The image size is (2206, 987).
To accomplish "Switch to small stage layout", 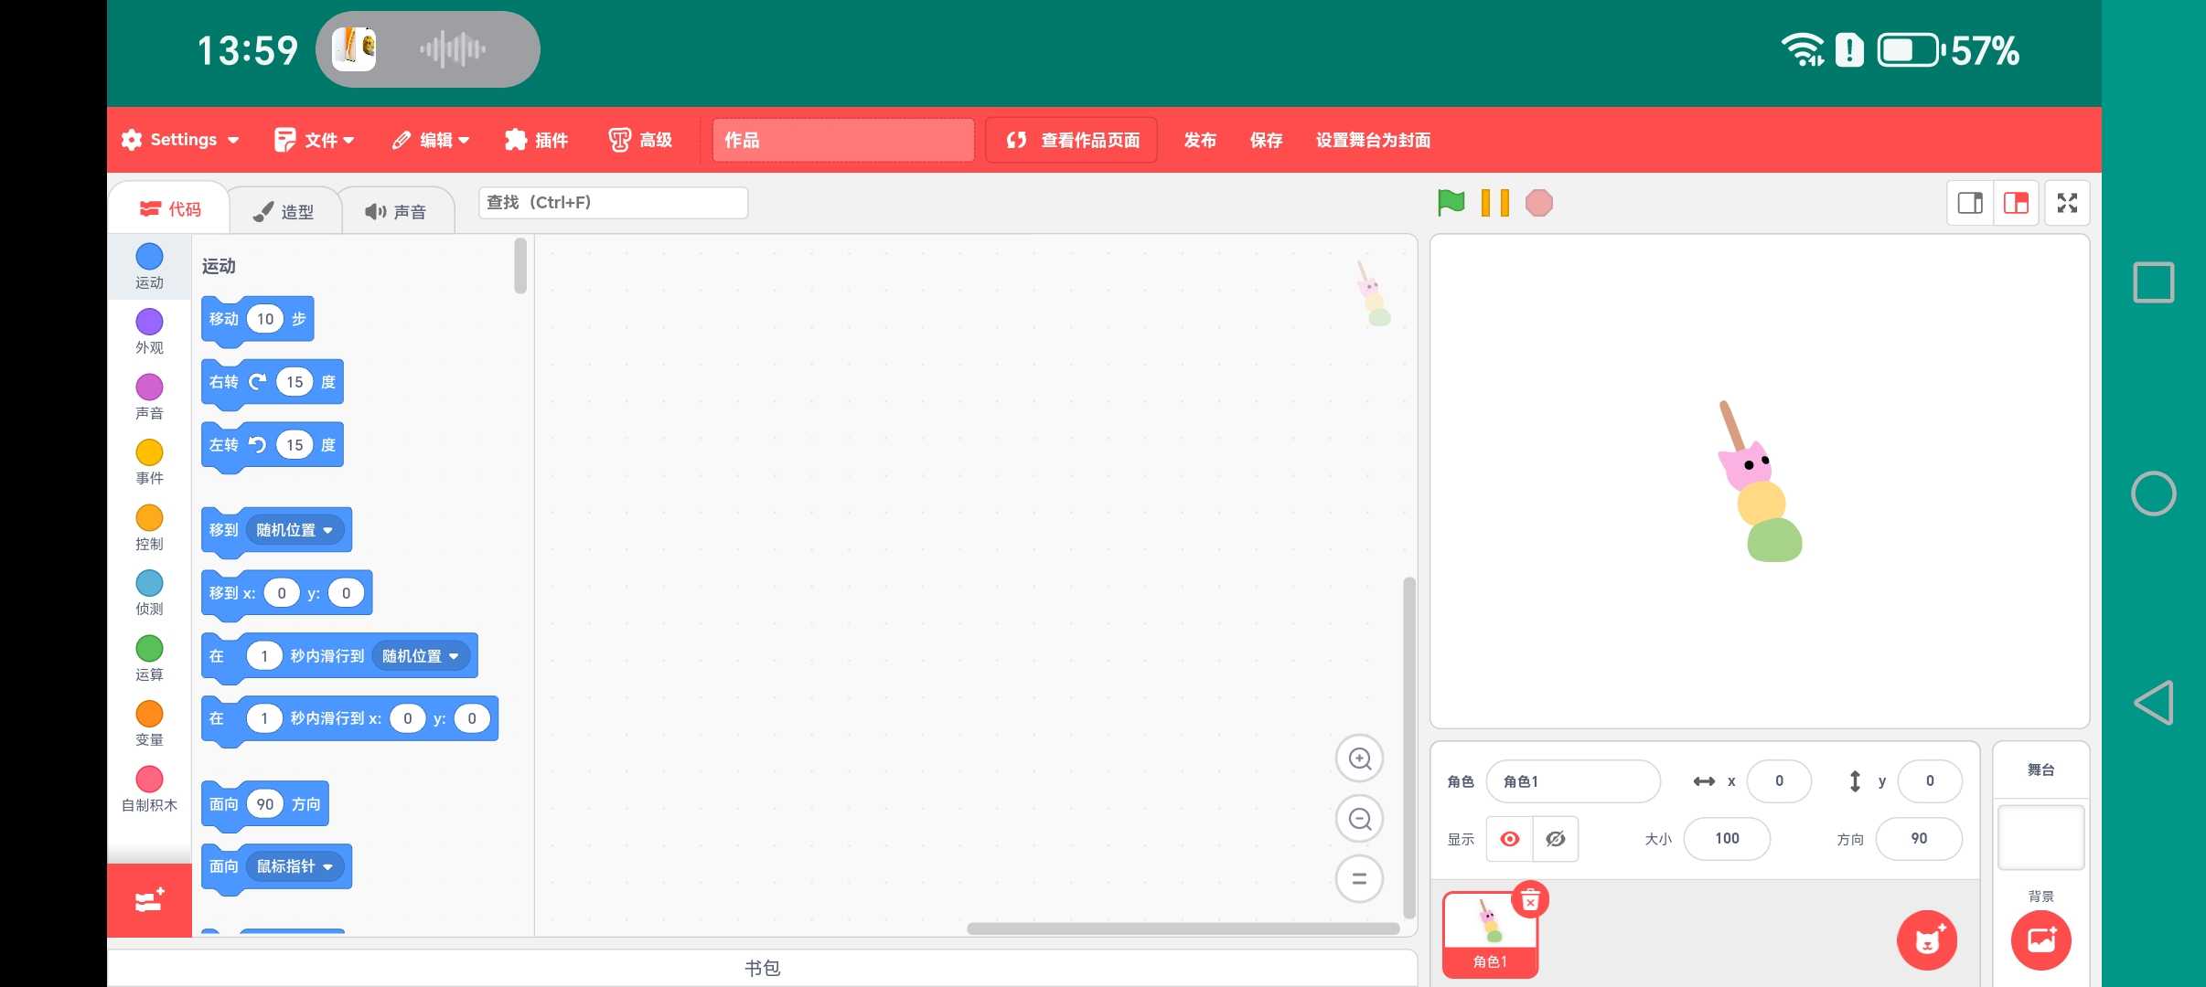I will (x=1969, y=202).
